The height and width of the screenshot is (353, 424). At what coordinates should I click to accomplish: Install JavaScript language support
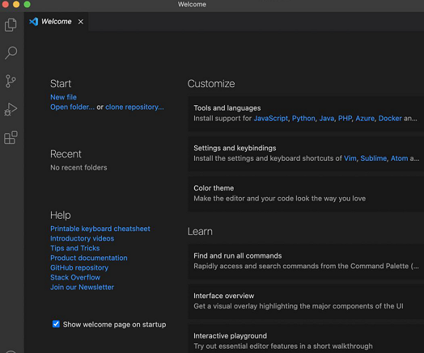pos(271,119)
